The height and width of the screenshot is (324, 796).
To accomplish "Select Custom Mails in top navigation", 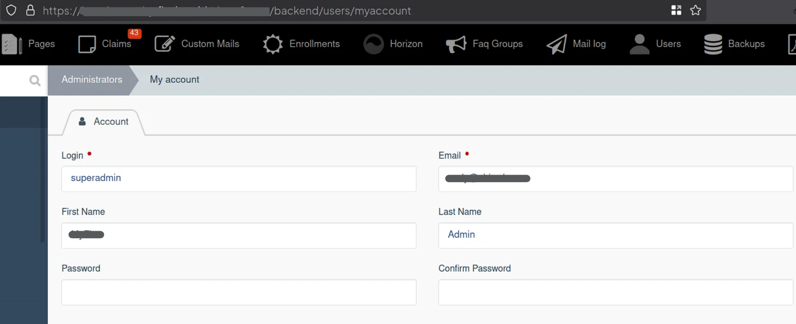I will point(210,44).
